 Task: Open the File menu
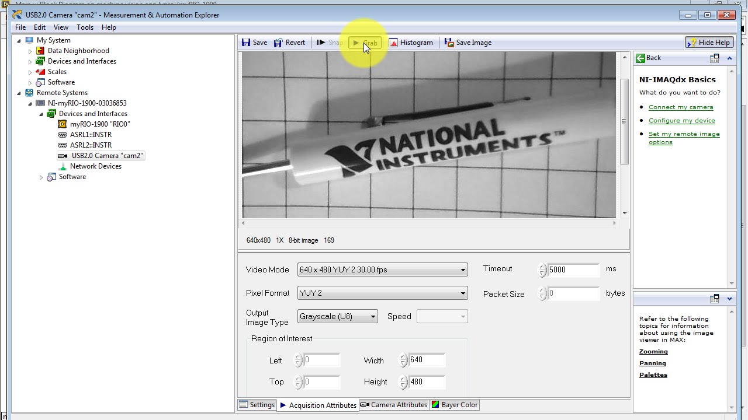pyautogui.click(x=20, y=27)
